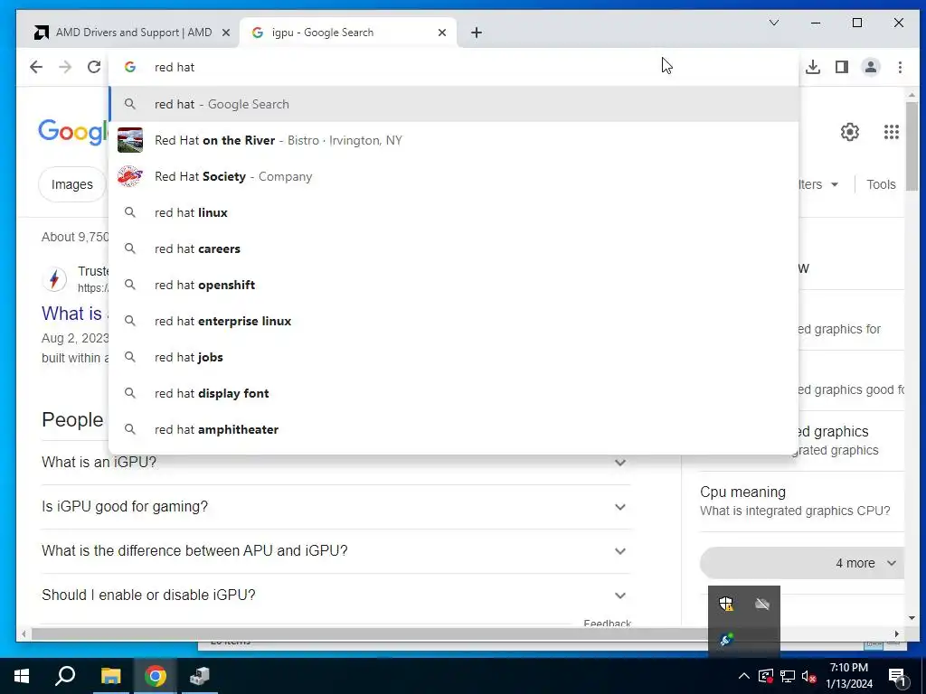The image size is (926, 694).
Task: Expand 'difference between APU and iGPU' question
Action: (335, 551)
